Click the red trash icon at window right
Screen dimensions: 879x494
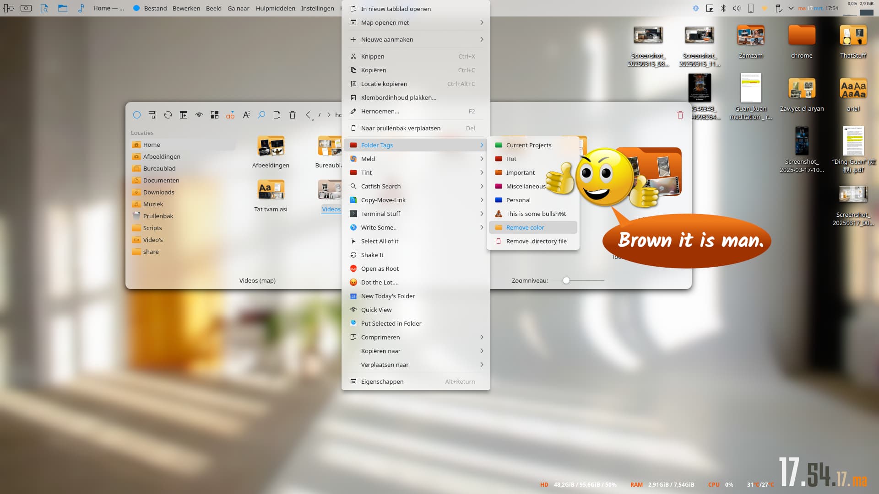pos(680,115)
